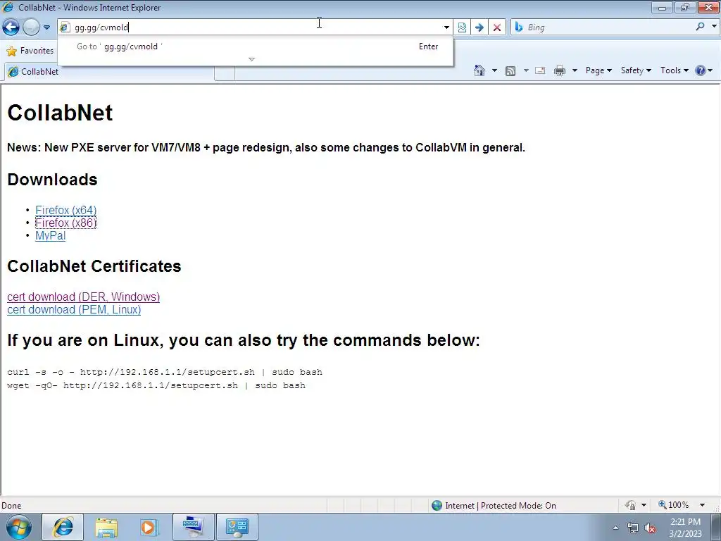This screenshot has height=541, width=721.
Task: Click the wget setupcert.sh command line
Action: [156, 385]
